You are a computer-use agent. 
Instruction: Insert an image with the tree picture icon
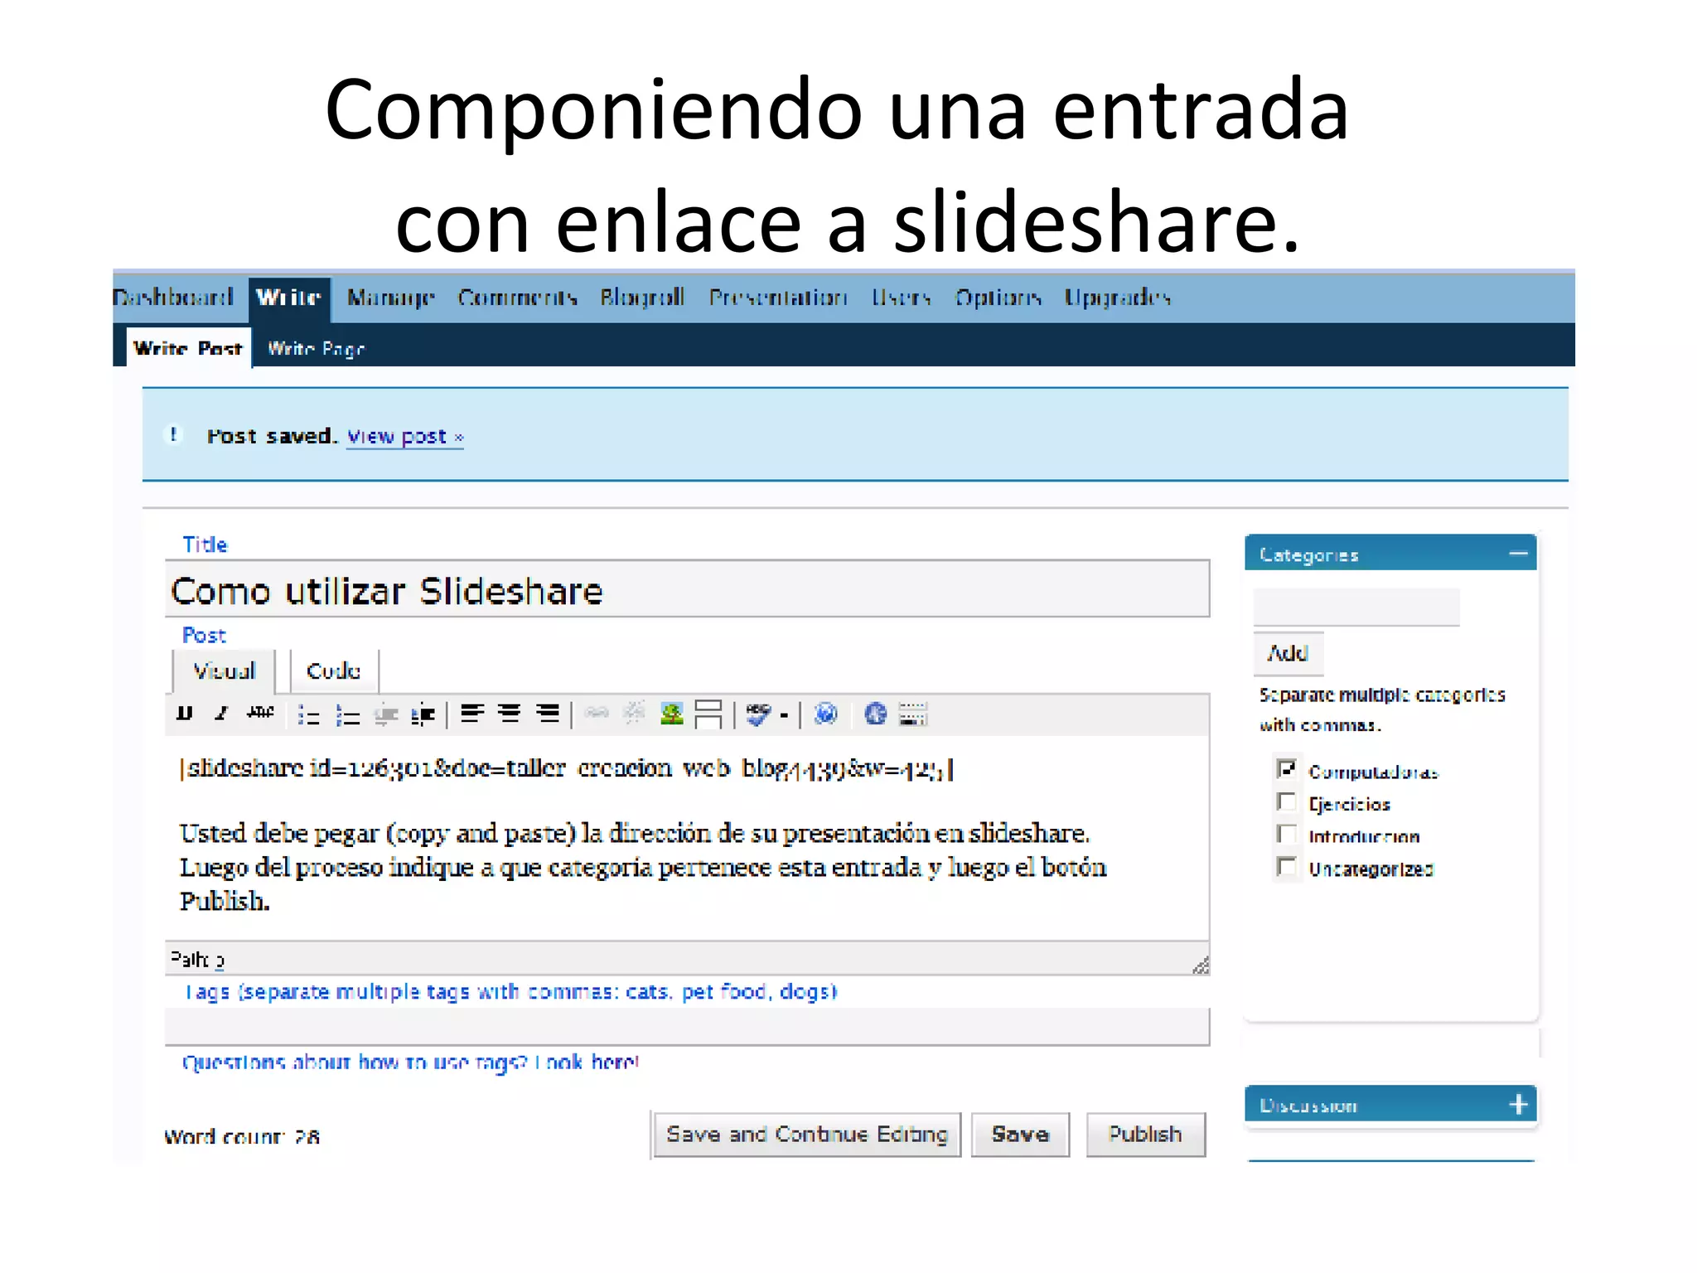pos(672,714)
